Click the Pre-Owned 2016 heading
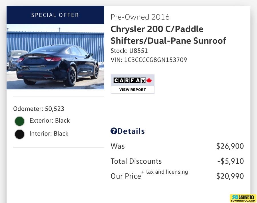Image resolution: width=257 pixels, height=203 pixels. coord(140,17)
